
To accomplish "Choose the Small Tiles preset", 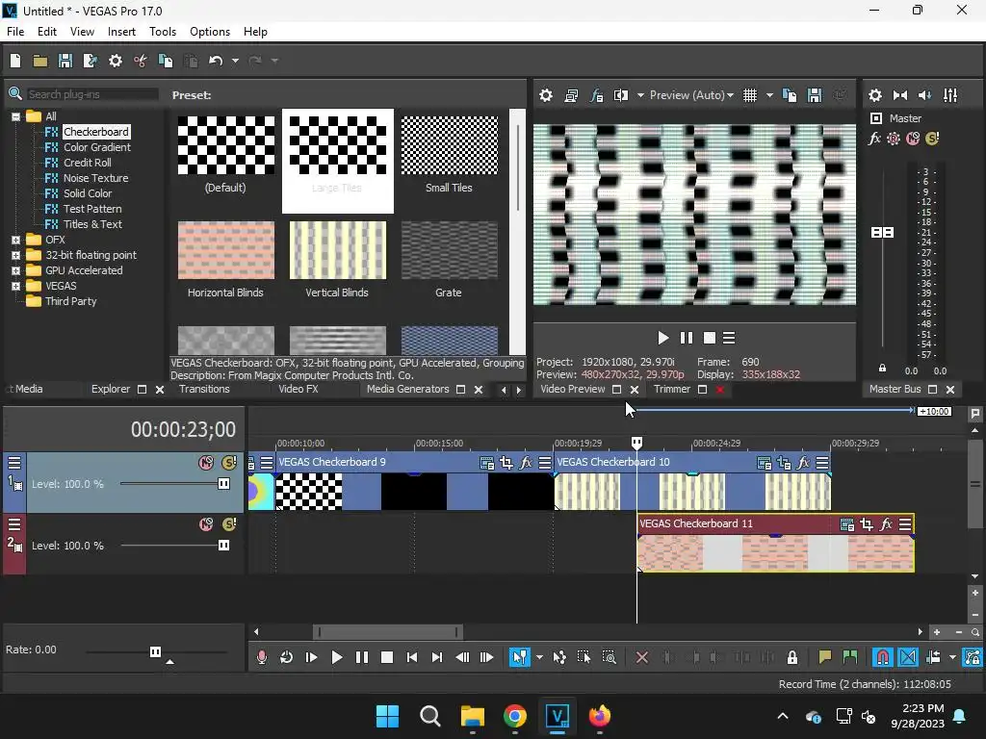I will coord(449,154).
